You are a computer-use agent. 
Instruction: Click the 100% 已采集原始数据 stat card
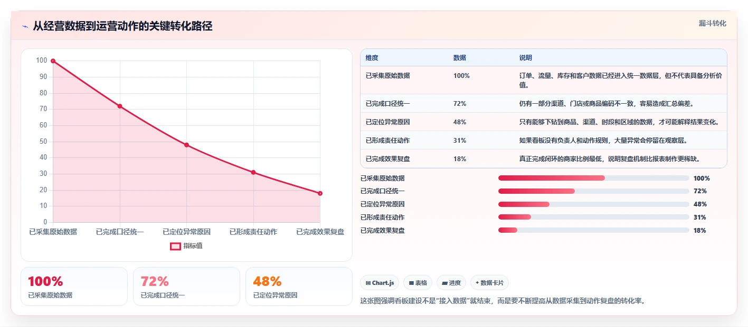point(74,286)
